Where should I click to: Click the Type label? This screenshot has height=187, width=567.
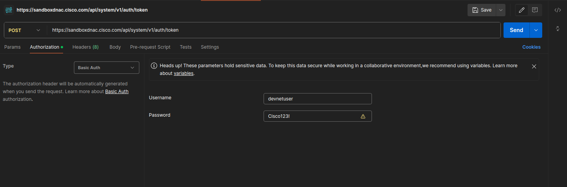click(x=8, y=66)
